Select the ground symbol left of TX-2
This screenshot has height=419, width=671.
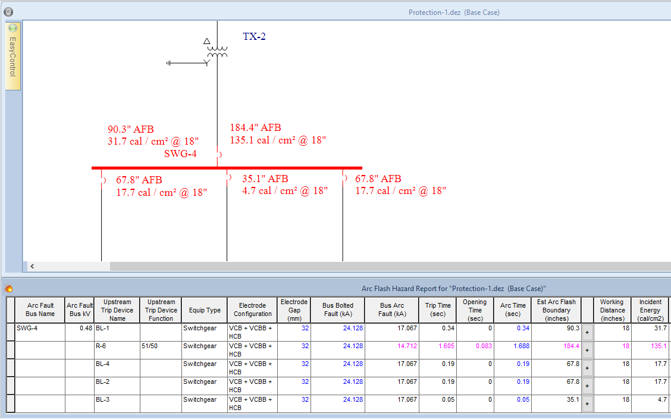(x=171, y=62)
